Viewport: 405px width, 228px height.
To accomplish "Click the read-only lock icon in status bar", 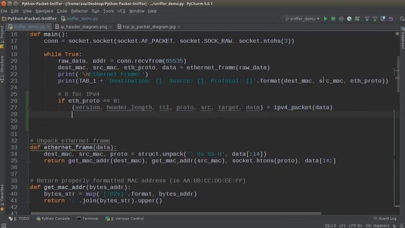I will click(394, 225).
